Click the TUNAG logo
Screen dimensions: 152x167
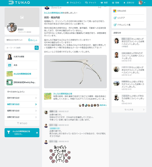(19, 3)
